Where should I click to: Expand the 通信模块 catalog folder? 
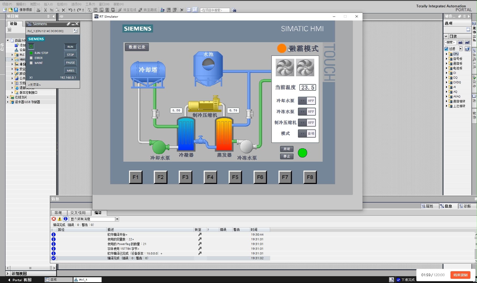[x=447, y=101]
